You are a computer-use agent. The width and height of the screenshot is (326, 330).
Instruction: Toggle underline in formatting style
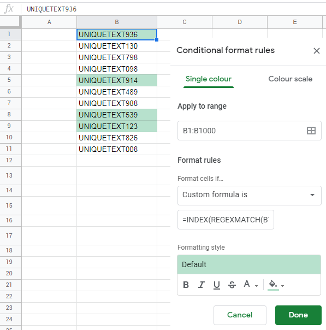(x=217, y=285)
